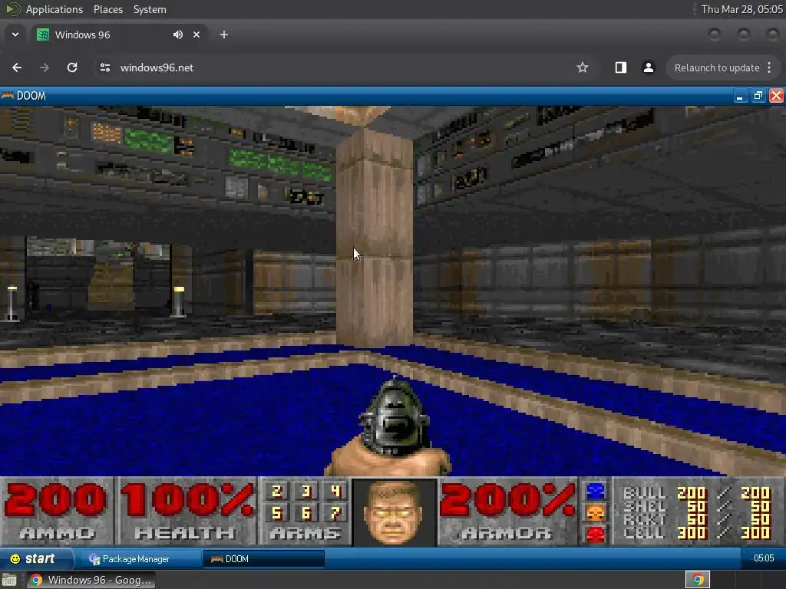This screenshot has width=786, height=589.
Task: Open the Places menu
Action: click(x=107, y=9)
